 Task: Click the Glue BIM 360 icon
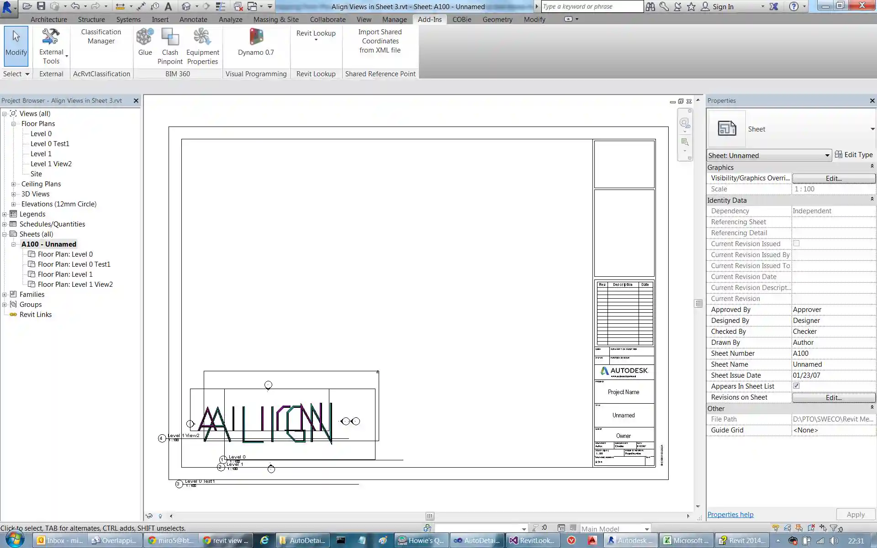(145, 38)
